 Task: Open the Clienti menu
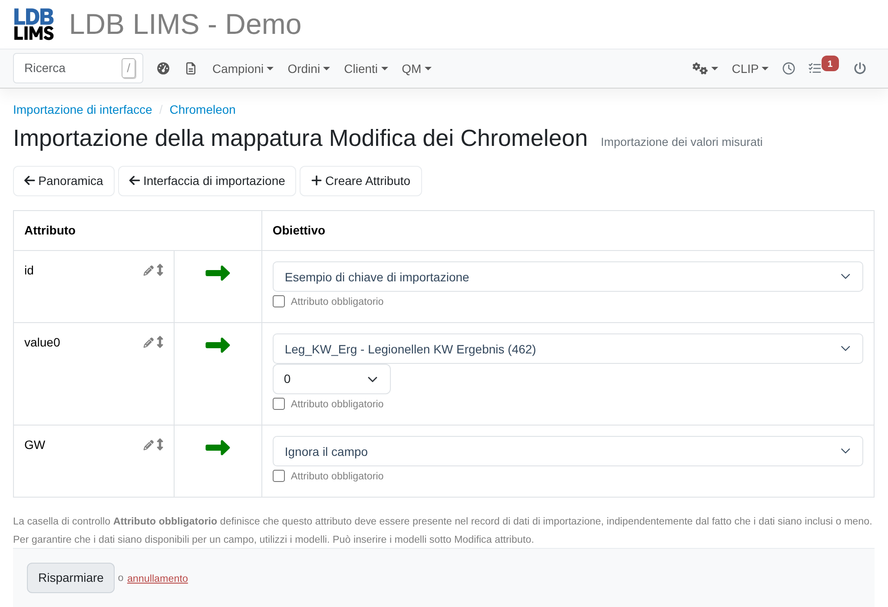point(366,69)
